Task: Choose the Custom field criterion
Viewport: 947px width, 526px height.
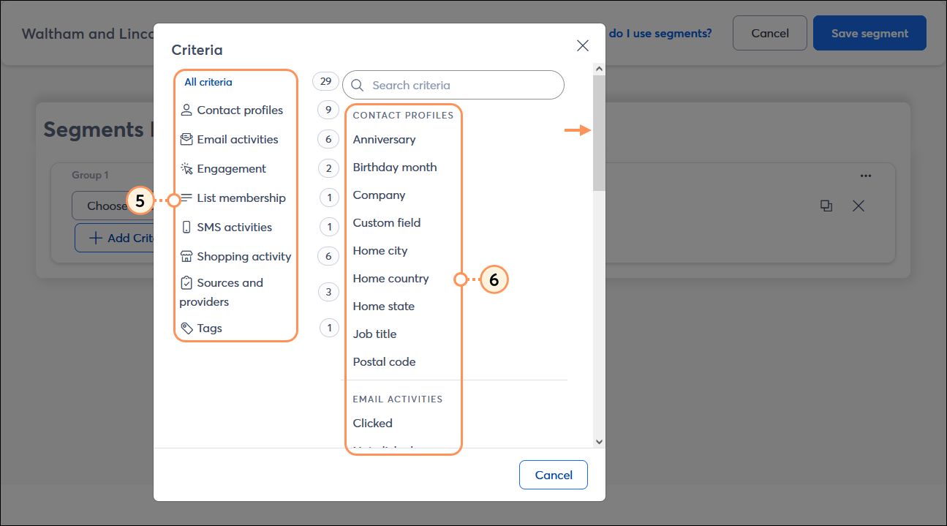Action: coord(387,222)
